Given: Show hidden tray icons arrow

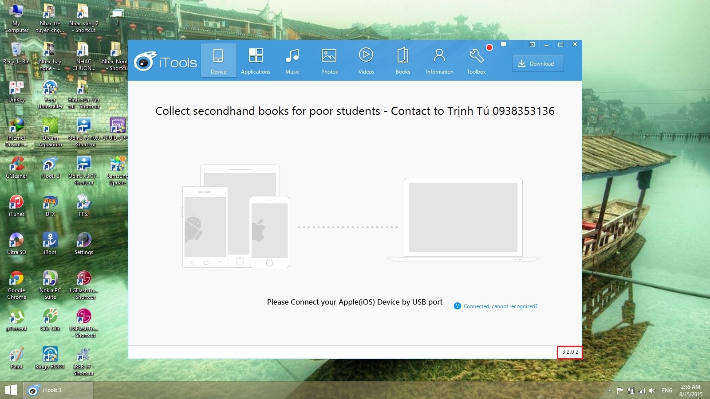Looking at the screenshot, I should pos(609,391).
